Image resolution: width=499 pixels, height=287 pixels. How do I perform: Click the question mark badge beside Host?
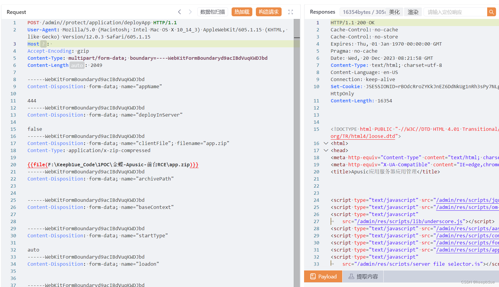coord(43,44)
